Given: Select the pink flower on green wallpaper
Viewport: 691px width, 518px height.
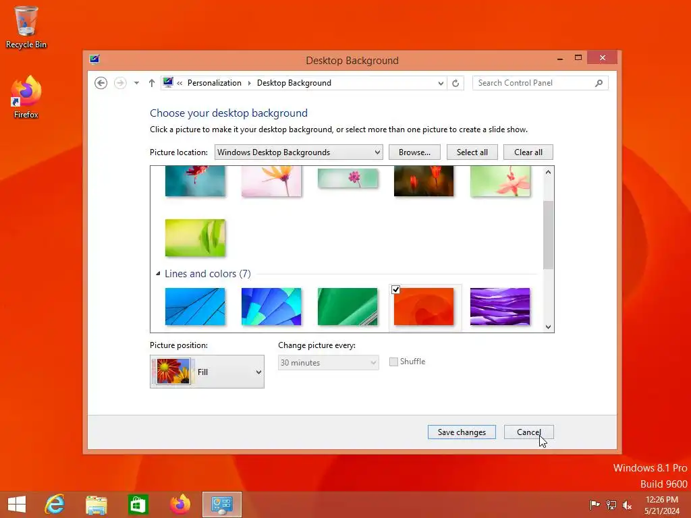Looking at the screenshot, I should [x=500, y=181].
